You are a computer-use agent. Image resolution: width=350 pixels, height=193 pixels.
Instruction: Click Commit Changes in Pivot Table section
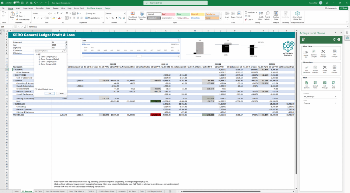314,54
